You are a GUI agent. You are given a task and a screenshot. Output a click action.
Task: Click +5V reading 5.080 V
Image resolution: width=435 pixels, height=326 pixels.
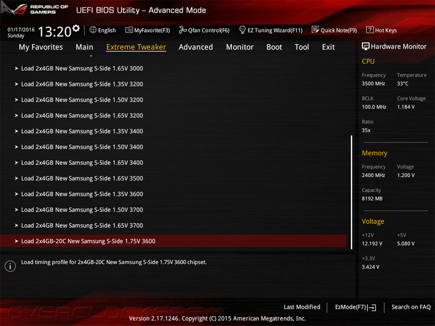(405, 243)
